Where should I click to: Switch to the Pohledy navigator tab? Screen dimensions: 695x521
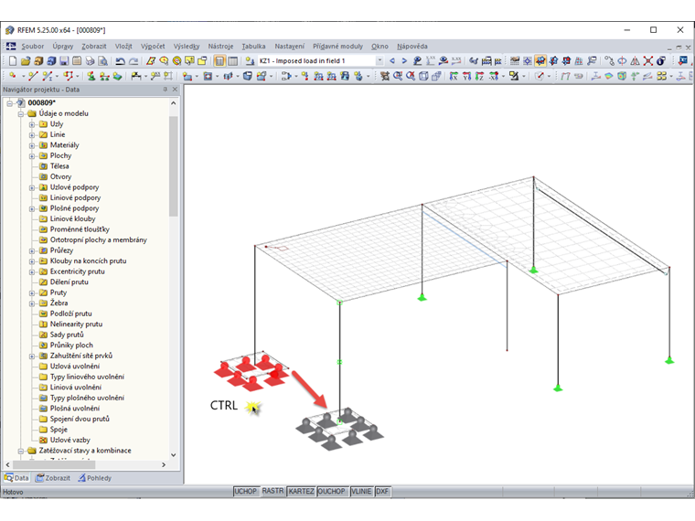click(95, 478)
